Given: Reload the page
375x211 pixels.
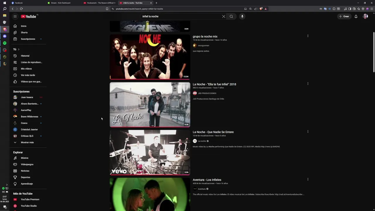Looking at the screenshot, I should click(x=21, y=9).
